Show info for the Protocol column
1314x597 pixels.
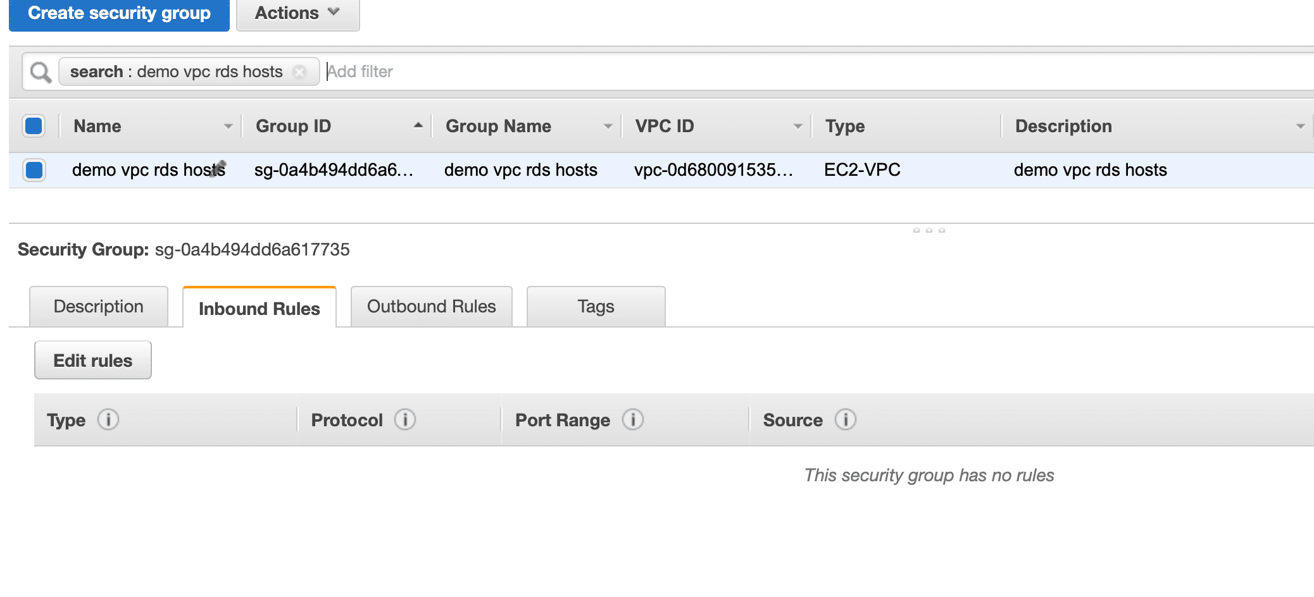tap(405, 419)
